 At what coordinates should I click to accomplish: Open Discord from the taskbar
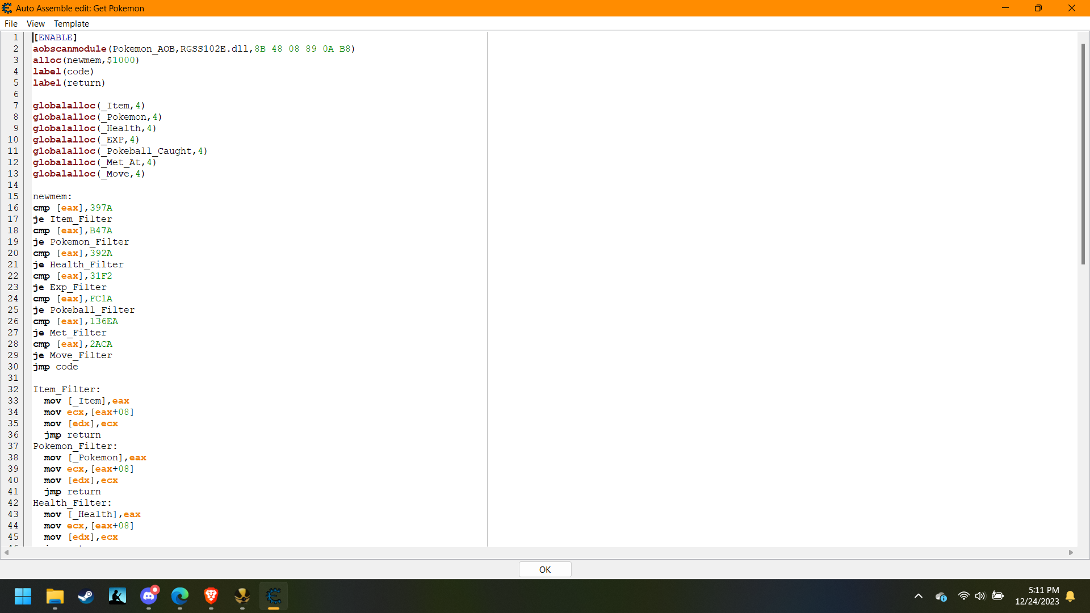(149, 597)
